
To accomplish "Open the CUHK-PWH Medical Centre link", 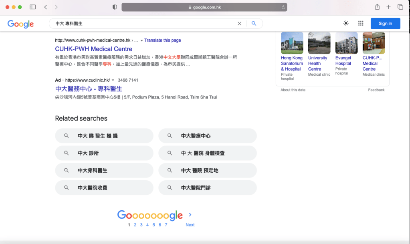I will pyautogui.click(x=93, y=49).
